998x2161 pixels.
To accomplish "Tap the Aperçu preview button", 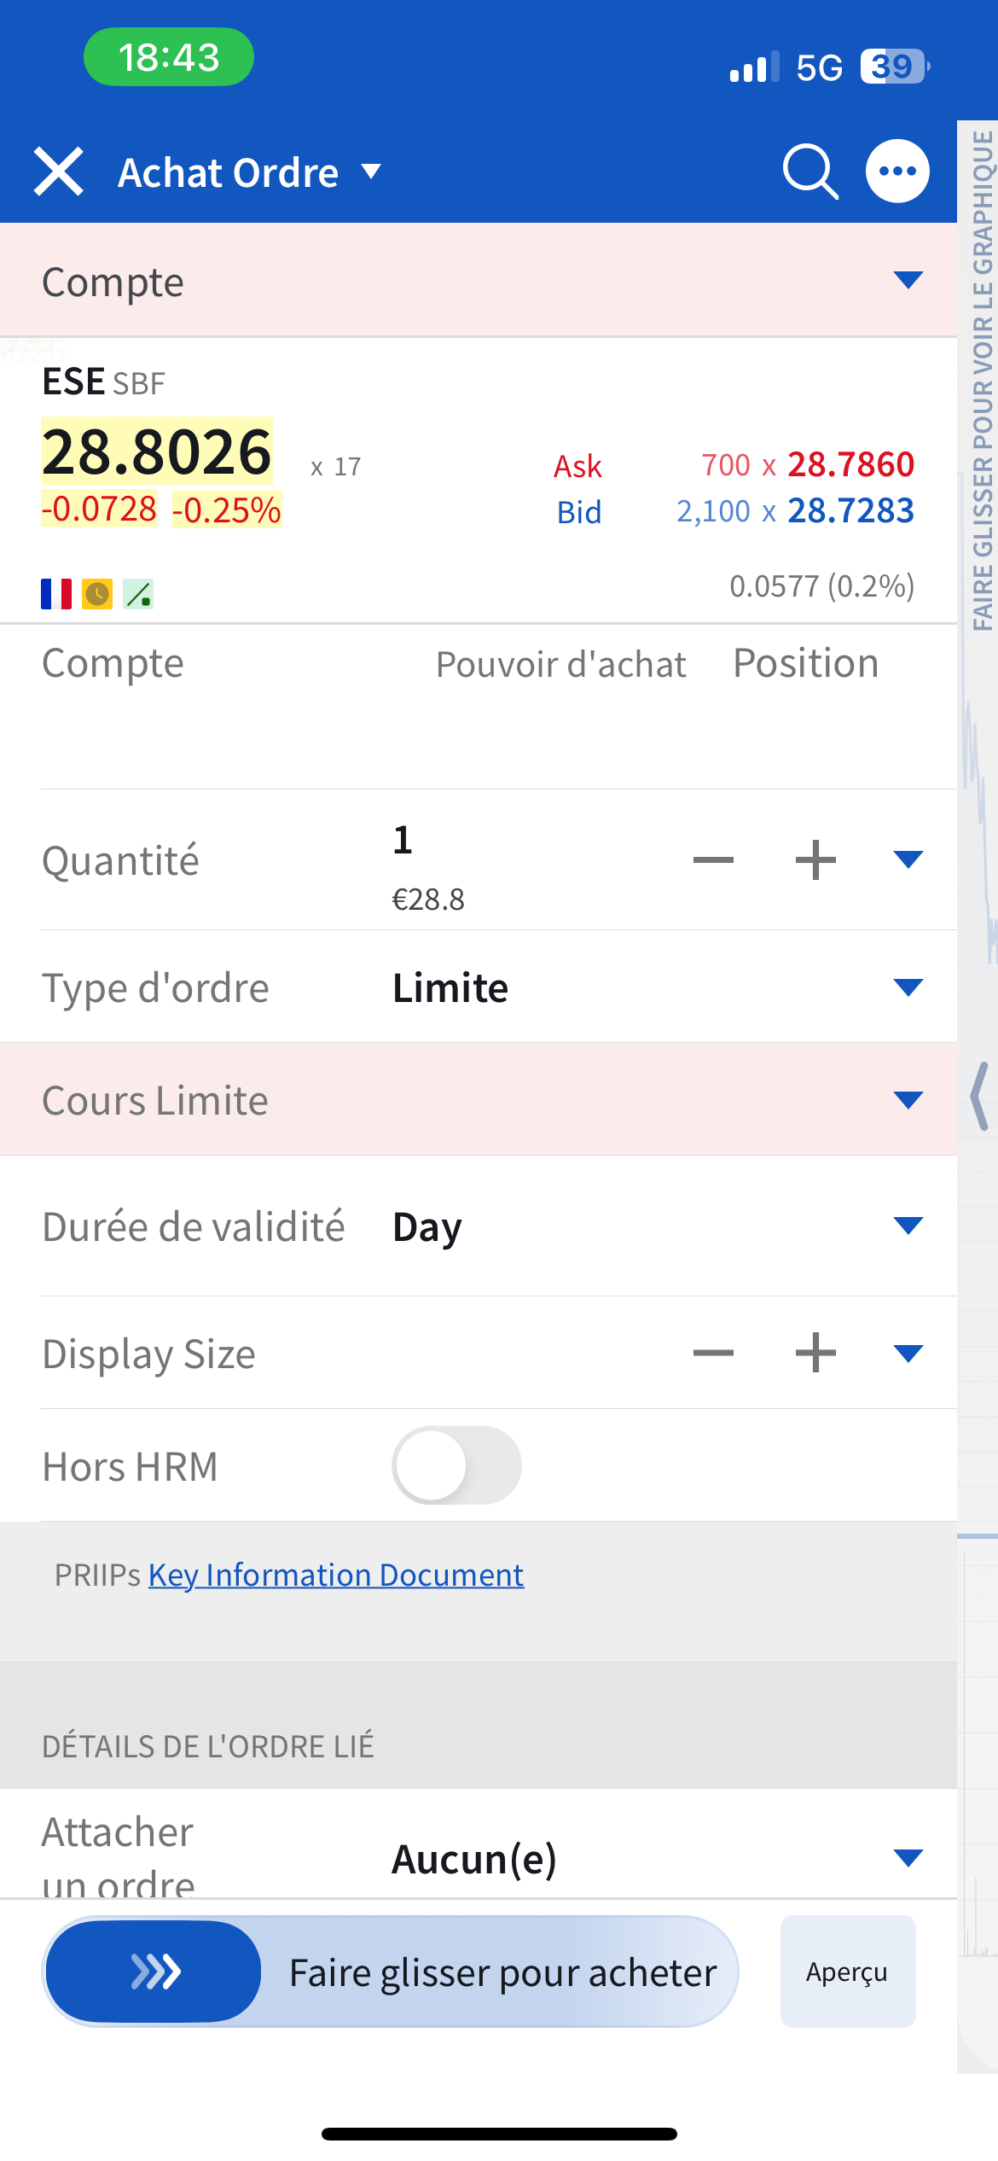I will coord(848,1972).
